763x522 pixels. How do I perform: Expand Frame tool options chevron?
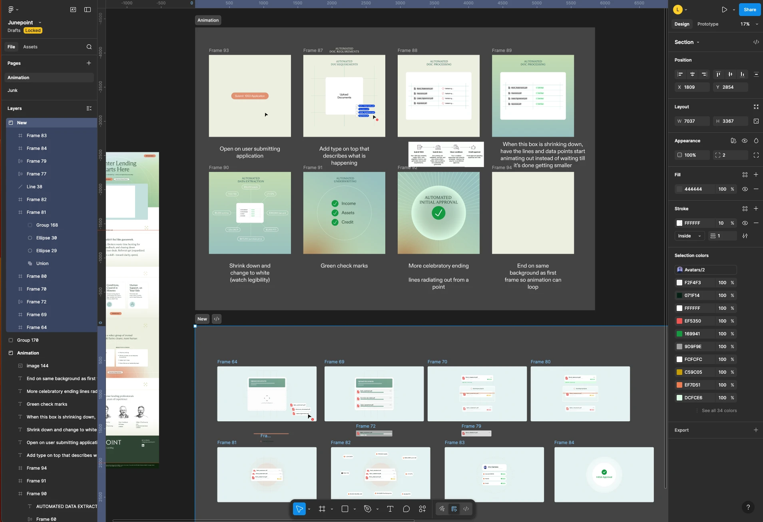pos(332,509)
